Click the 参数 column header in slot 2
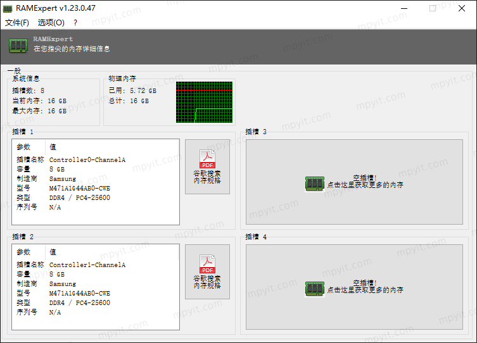The height and width of the screenshot is (343, 477). point(29,252)
